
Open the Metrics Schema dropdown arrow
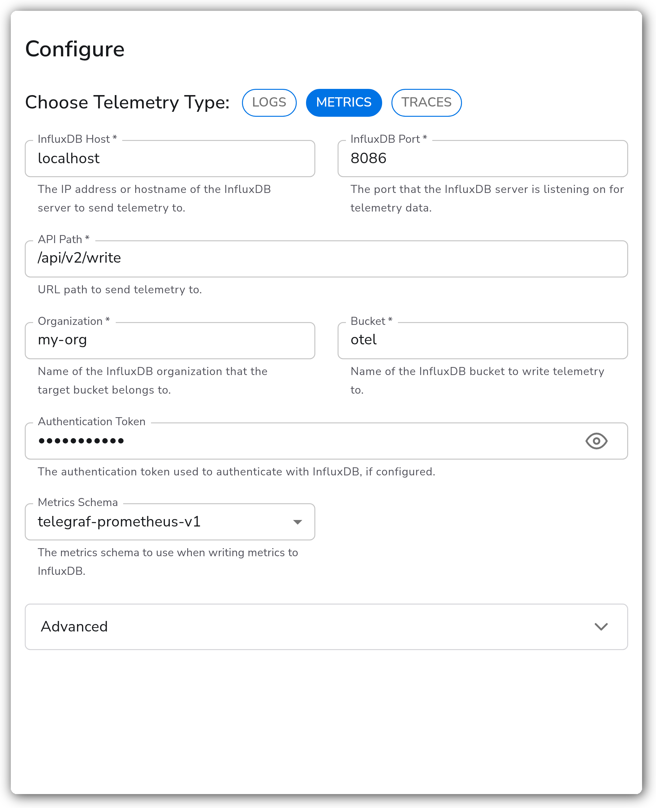[x=297, y=522]
